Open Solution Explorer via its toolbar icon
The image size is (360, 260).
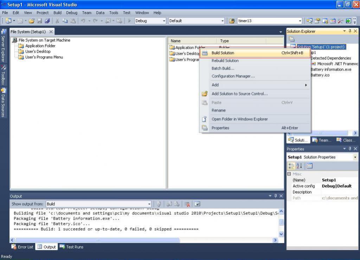coord(309,21)
